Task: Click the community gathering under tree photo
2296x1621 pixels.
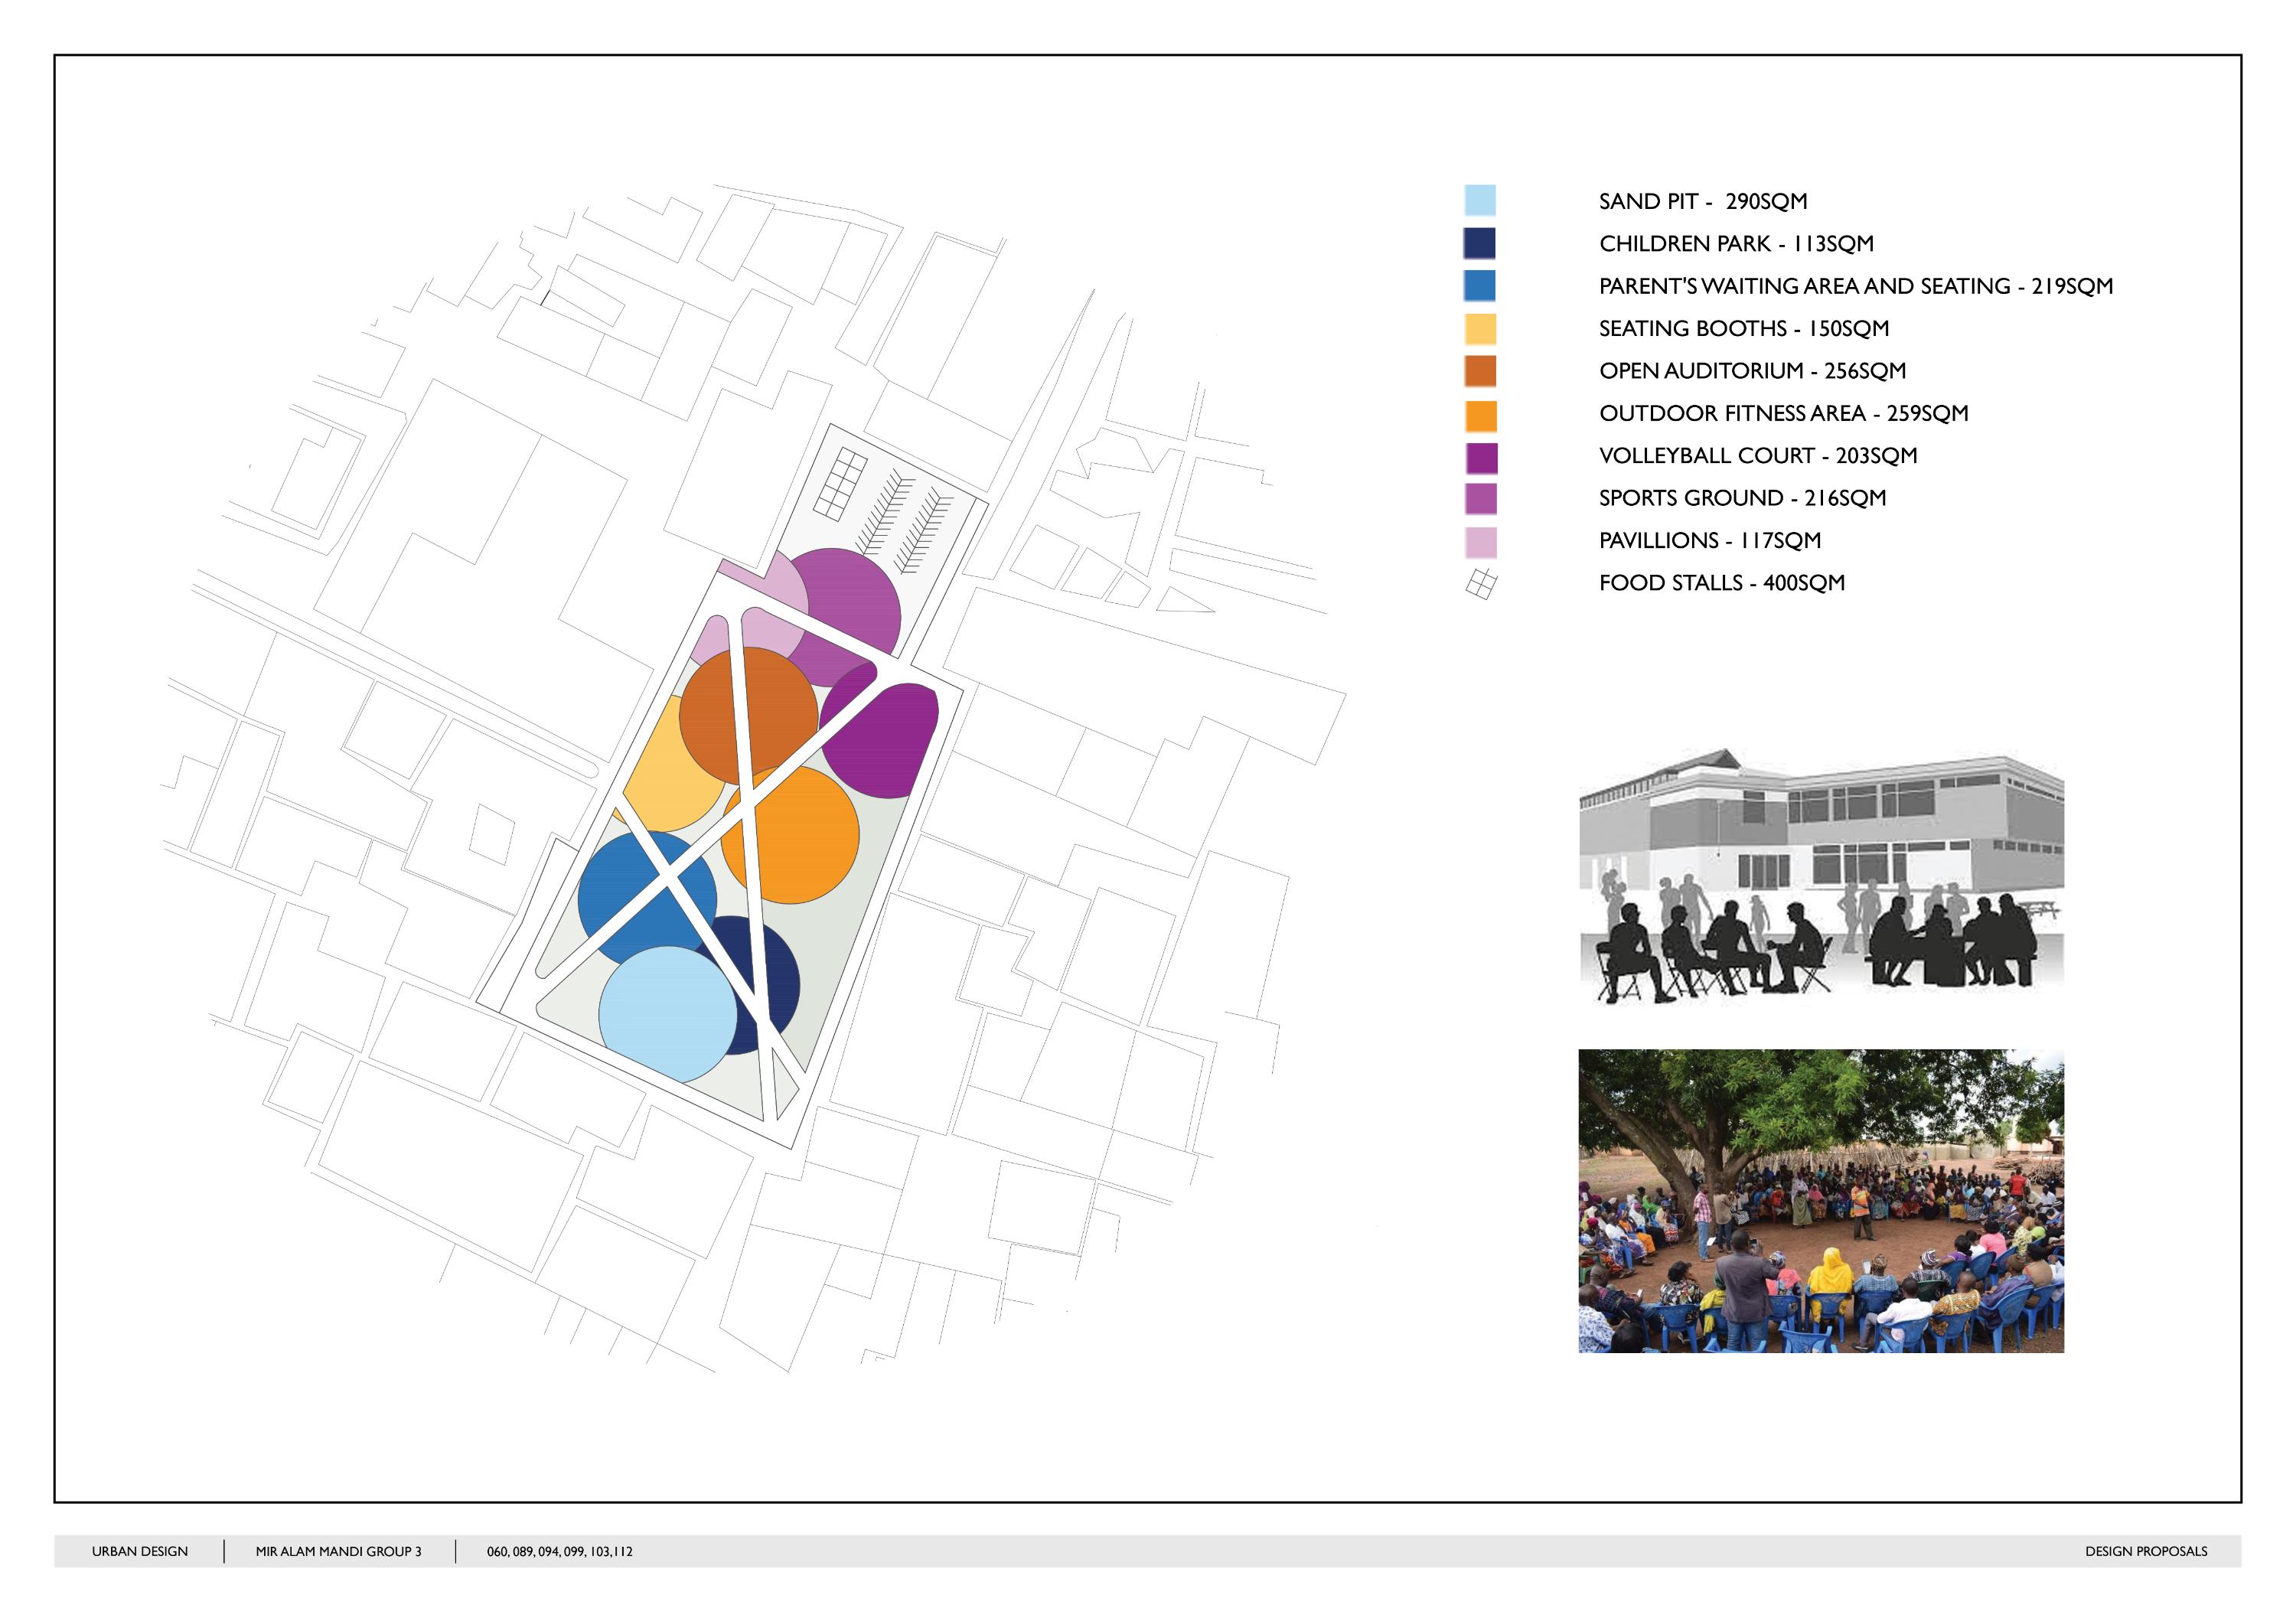Action: pyautogui.click(x=1820, y=1200)
